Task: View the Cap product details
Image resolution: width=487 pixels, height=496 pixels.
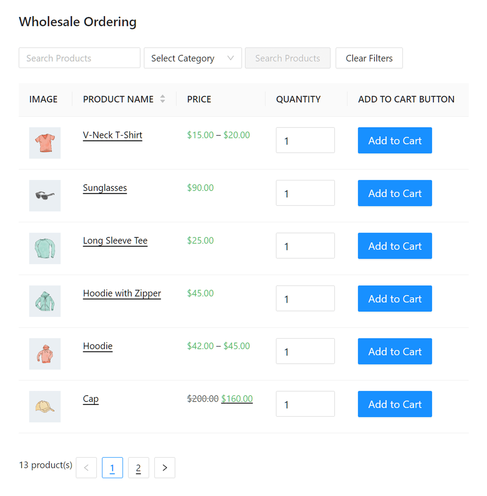Action: click(90, 398)
